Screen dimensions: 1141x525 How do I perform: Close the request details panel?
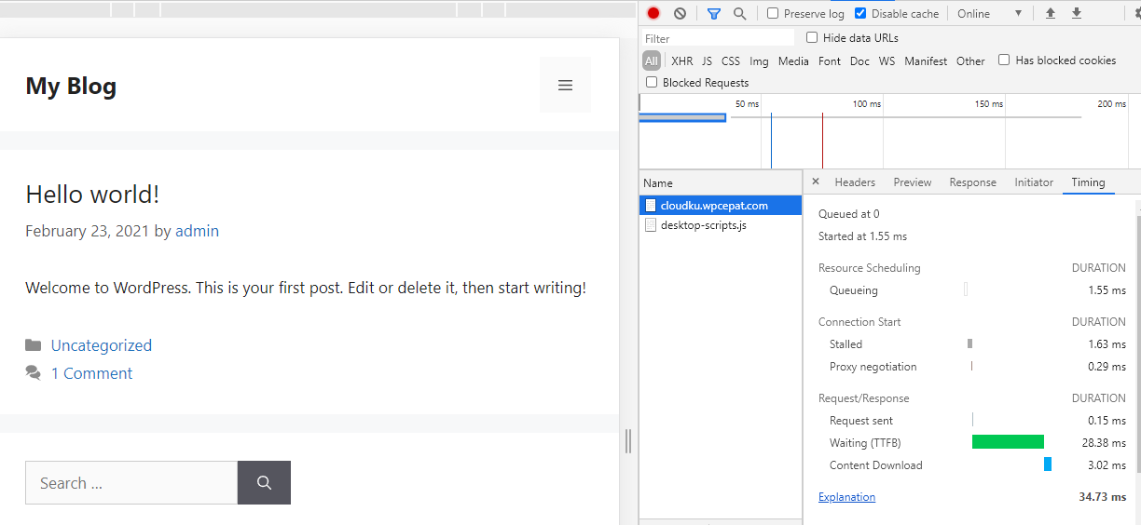[x=816, y=182]
